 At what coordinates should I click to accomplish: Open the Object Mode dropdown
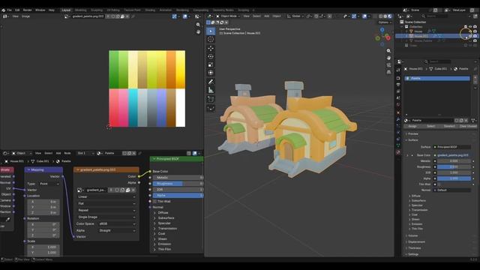point(228,16)
